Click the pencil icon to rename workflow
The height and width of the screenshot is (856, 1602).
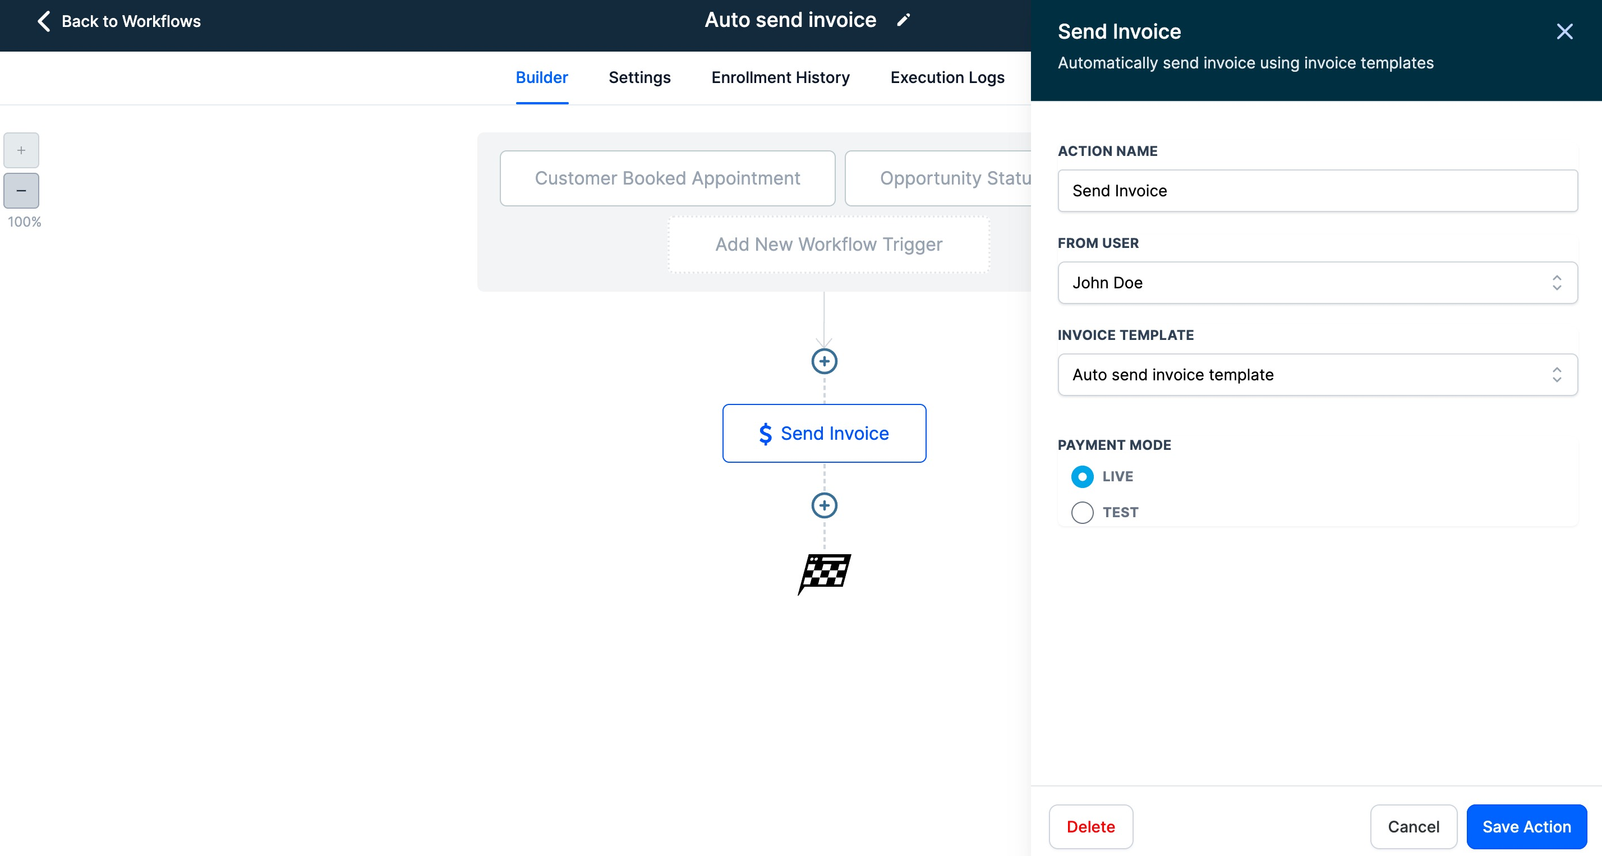pyautogui.click(x=904, y=21)
